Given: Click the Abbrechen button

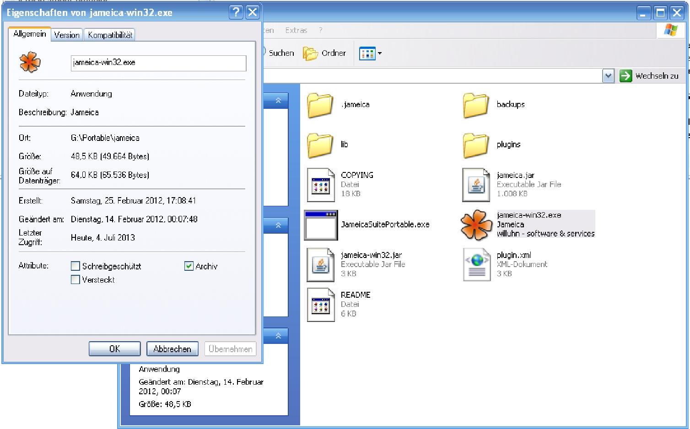Looking at the screenshot, I should point(172,349).
